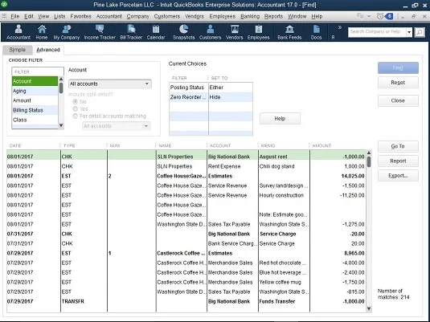Select For detail accounts matching radio

(75, 116)
